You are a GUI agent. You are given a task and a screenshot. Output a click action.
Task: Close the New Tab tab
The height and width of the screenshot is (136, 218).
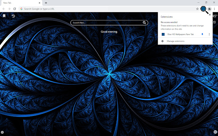point(40,3)
